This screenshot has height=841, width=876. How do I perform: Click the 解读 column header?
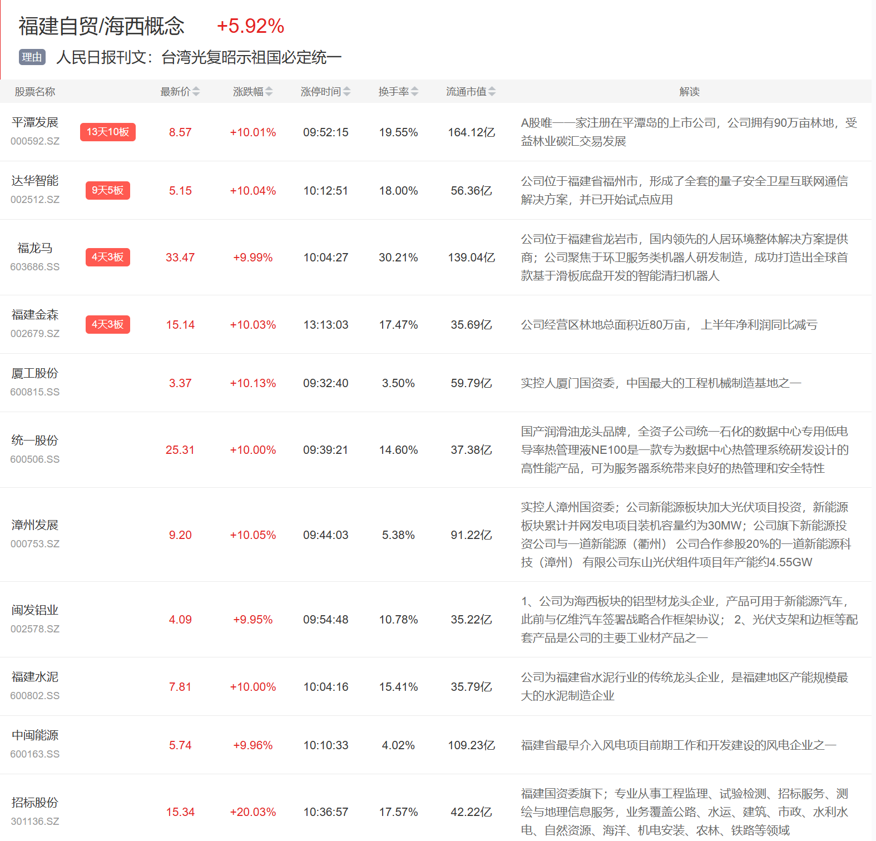pos(689,92)
